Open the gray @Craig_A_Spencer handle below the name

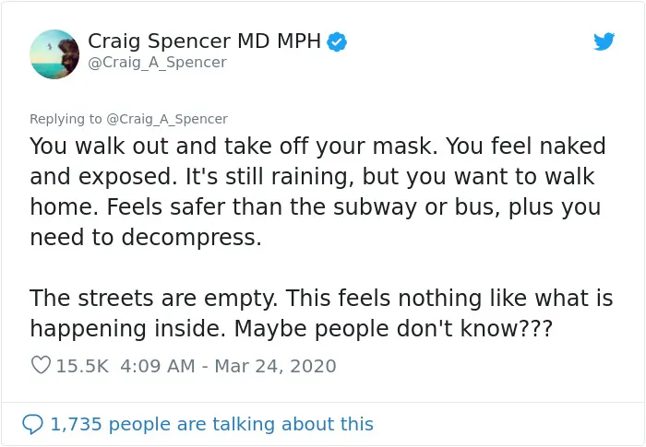157,62
